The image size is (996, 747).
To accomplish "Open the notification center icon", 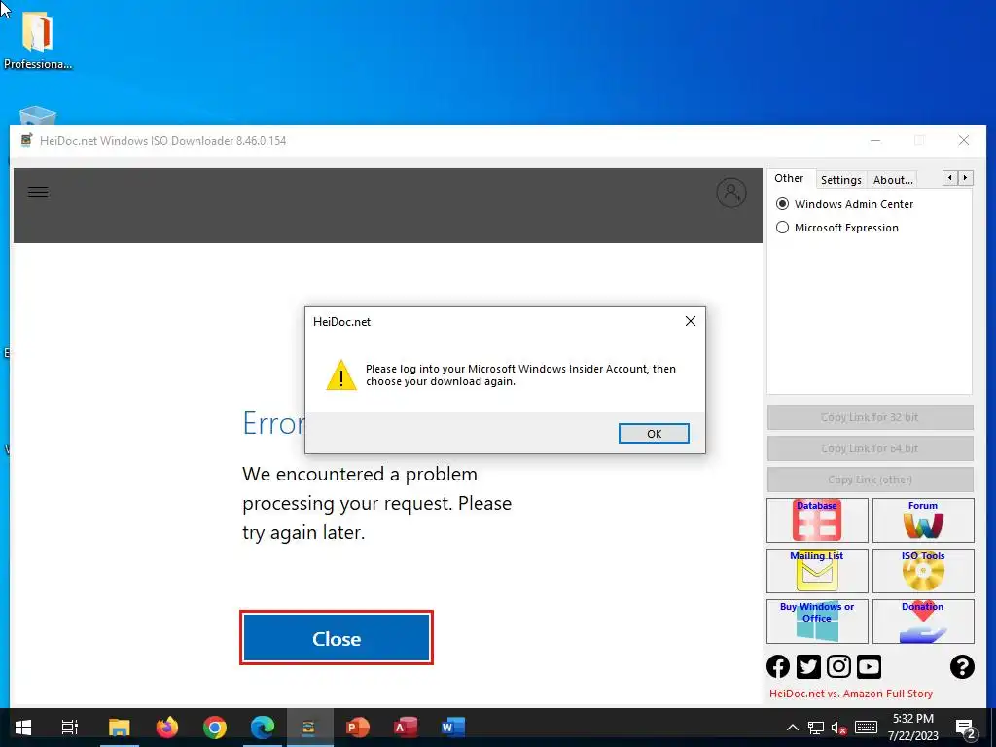I will click(966, 729).
